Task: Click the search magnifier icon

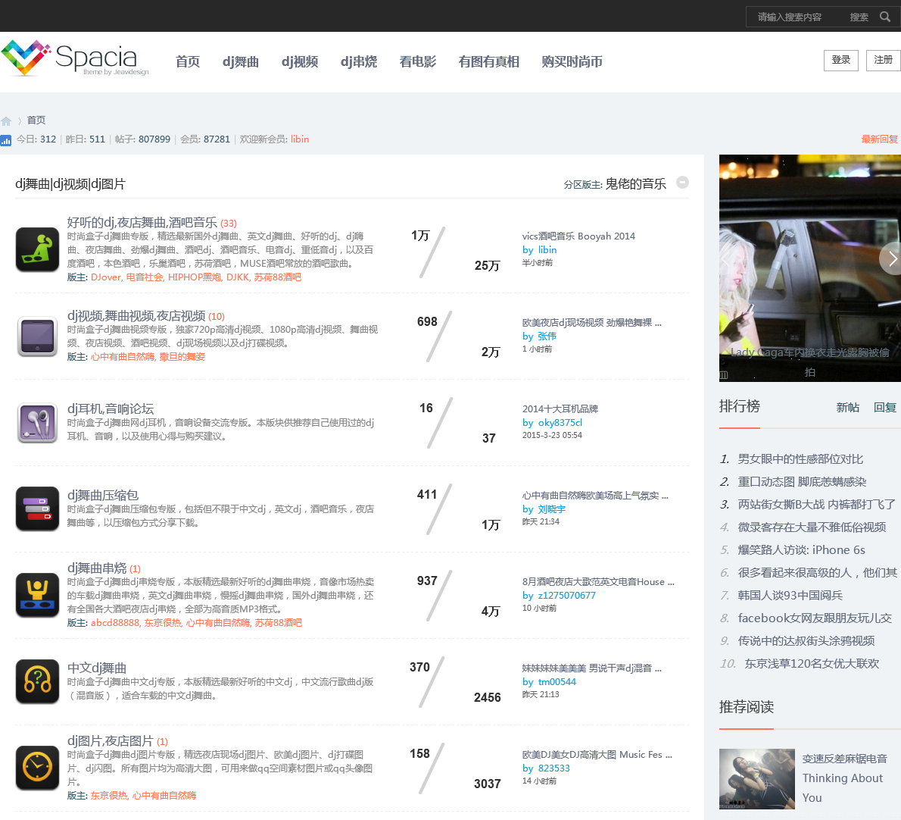Action: [885, 17]
